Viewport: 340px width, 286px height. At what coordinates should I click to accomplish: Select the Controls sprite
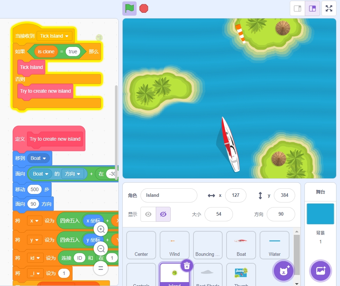point(141,274)
